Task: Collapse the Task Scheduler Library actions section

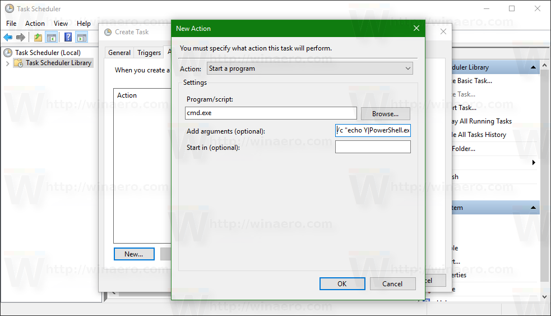Action: click(534, 67)
